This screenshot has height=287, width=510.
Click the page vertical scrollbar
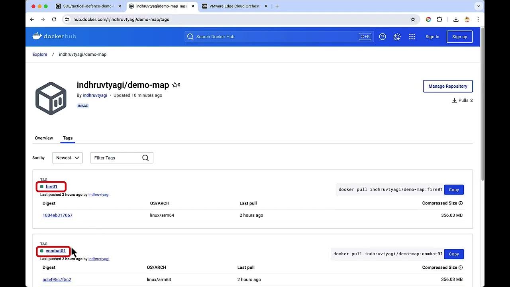[482, 104]
